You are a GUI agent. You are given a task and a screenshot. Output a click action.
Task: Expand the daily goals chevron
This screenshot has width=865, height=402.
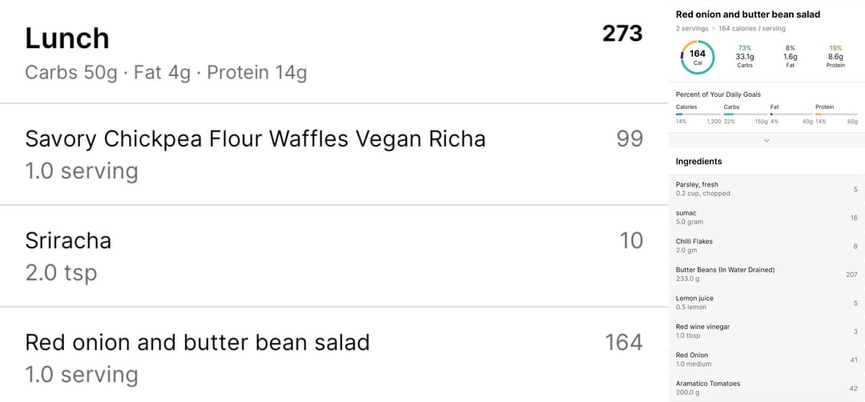pos(766,140)
